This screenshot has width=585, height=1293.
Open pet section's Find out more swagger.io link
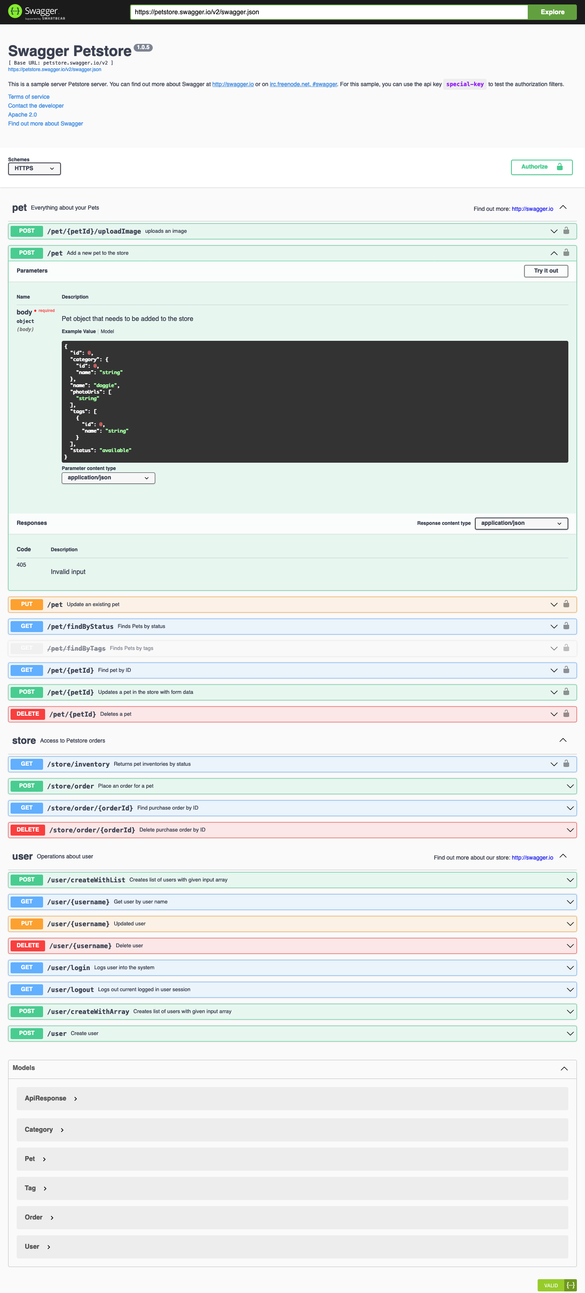[532, 209]
